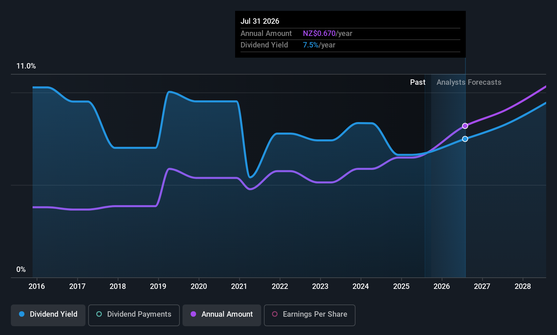Enable the Dividend Payments legend series
Viewport: 557px width, 335px height.
[134, 315]
